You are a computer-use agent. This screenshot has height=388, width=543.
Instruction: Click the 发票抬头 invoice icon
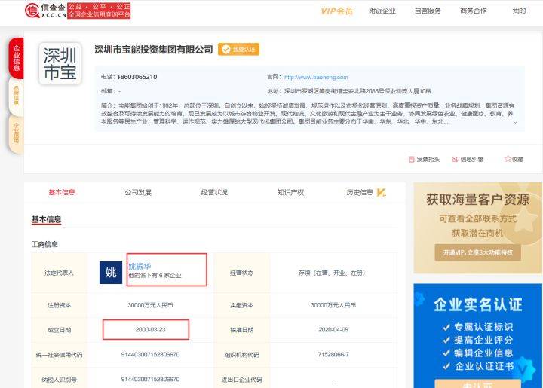[412, 160]
